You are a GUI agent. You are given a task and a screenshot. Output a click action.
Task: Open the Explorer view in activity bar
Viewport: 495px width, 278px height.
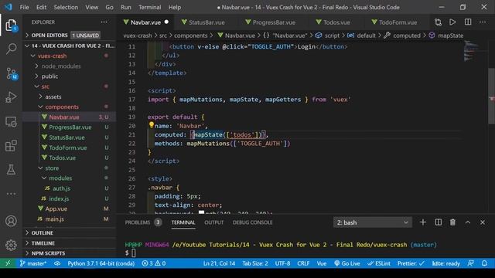pos(11,25)
